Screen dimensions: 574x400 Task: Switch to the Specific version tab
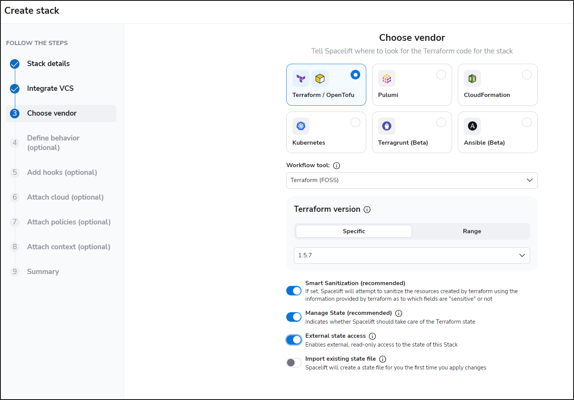point(354,231)
